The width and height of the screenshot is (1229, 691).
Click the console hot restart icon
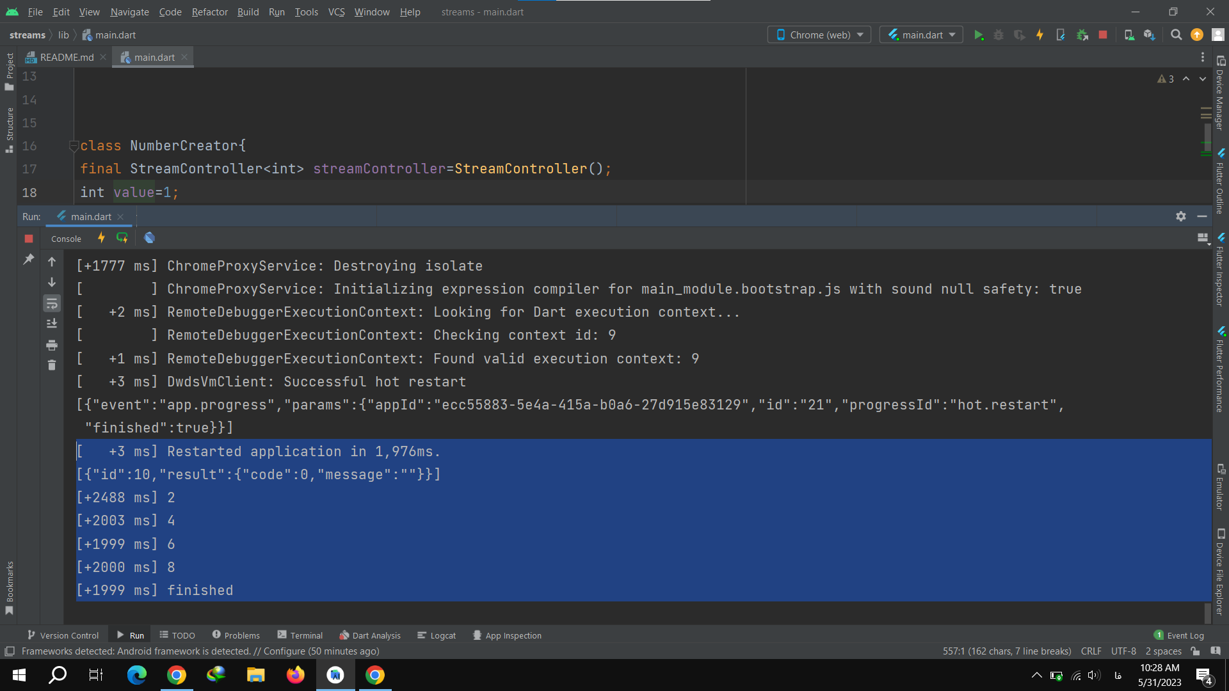click(122, 238)
